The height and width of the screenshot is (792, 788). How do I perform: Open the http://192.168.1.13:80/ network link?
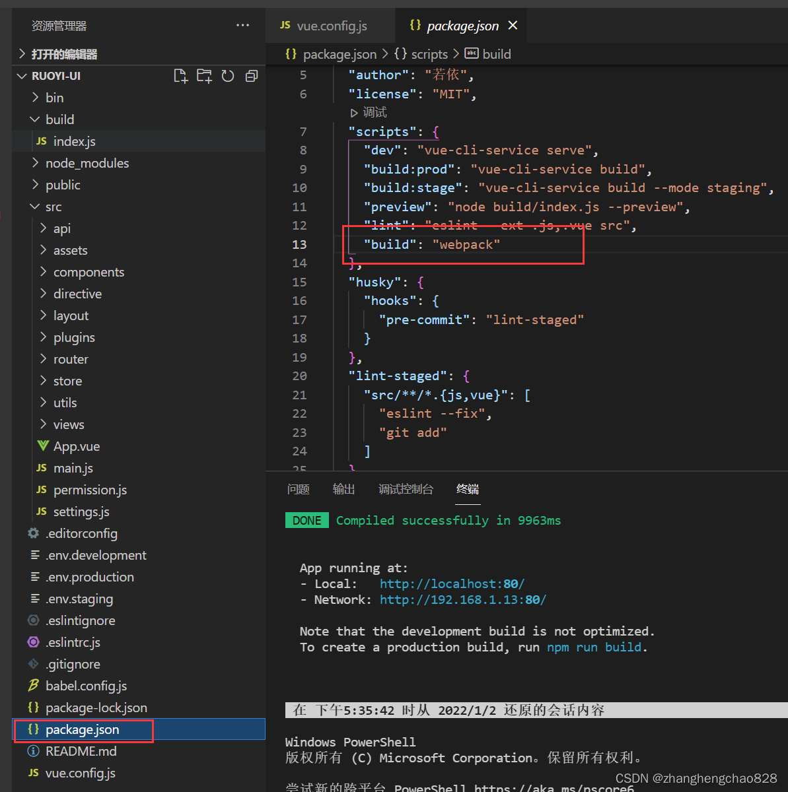[x=463, y=600]
